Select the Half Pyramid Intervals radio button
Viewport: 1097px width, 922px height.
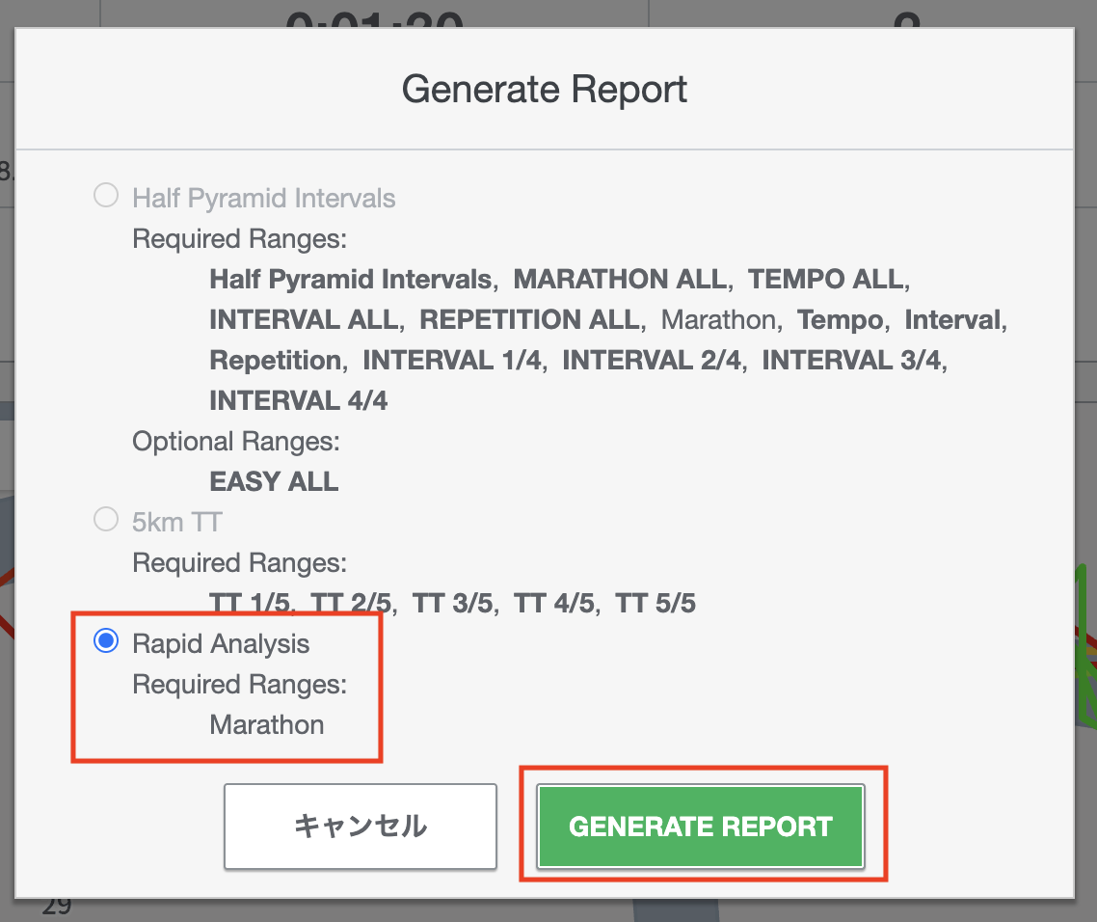click(x=106, y=198)
